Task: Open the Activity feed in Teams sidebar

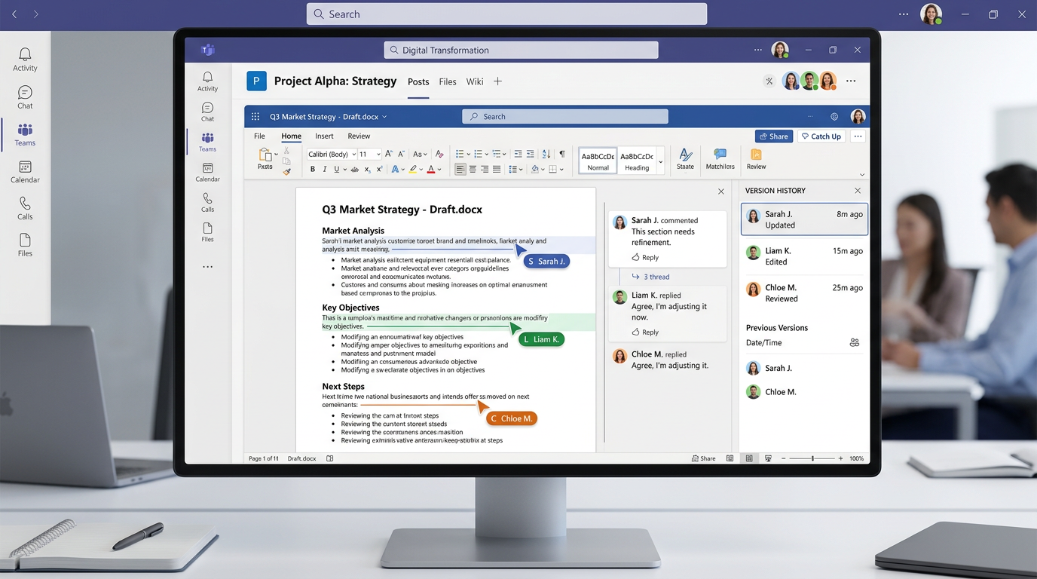Action: click(x=207, y=79)
